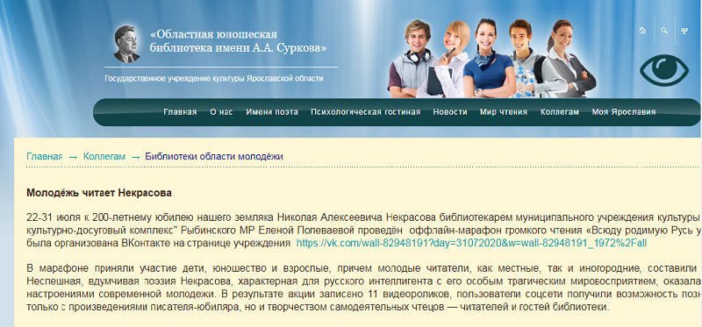Click the Surkov portrait logo
This screenshot has height=327, width=702.
126,44
